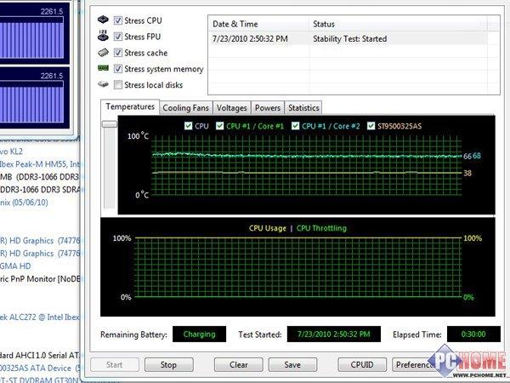Show the Statistics tab

pyautogui.click(x=303, y=108)
